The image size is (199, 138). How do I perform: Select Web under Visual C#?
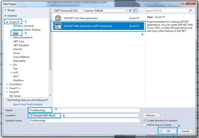pyautogui.click(x=16, y=33)
